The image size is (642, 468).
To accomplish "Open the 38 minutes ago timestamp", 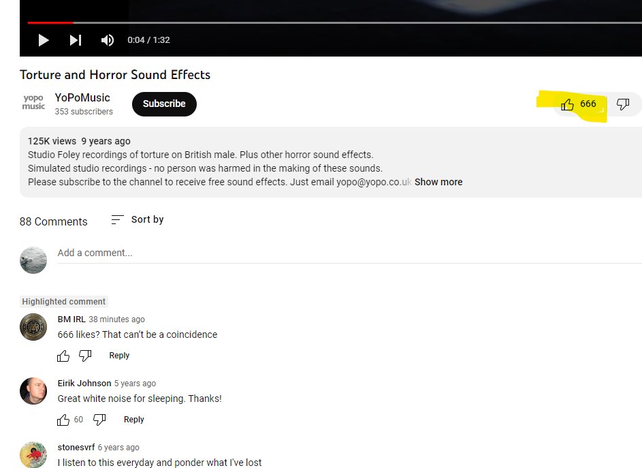I will coord(116,319).
